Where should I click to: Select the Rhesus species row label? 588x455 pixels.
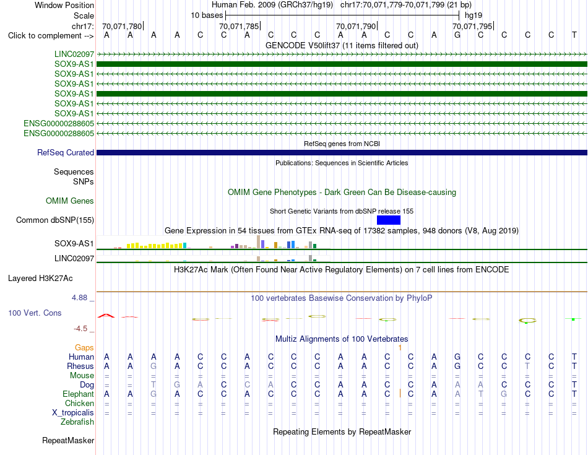click(80, 366)
